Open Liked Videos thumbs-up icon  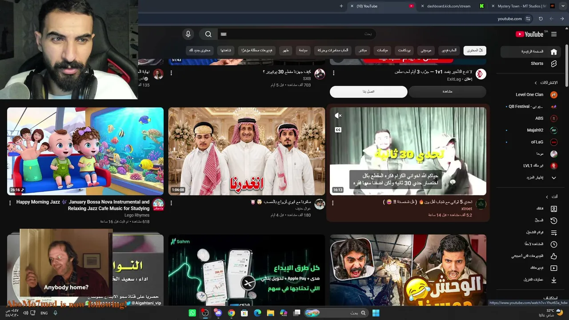554,256
